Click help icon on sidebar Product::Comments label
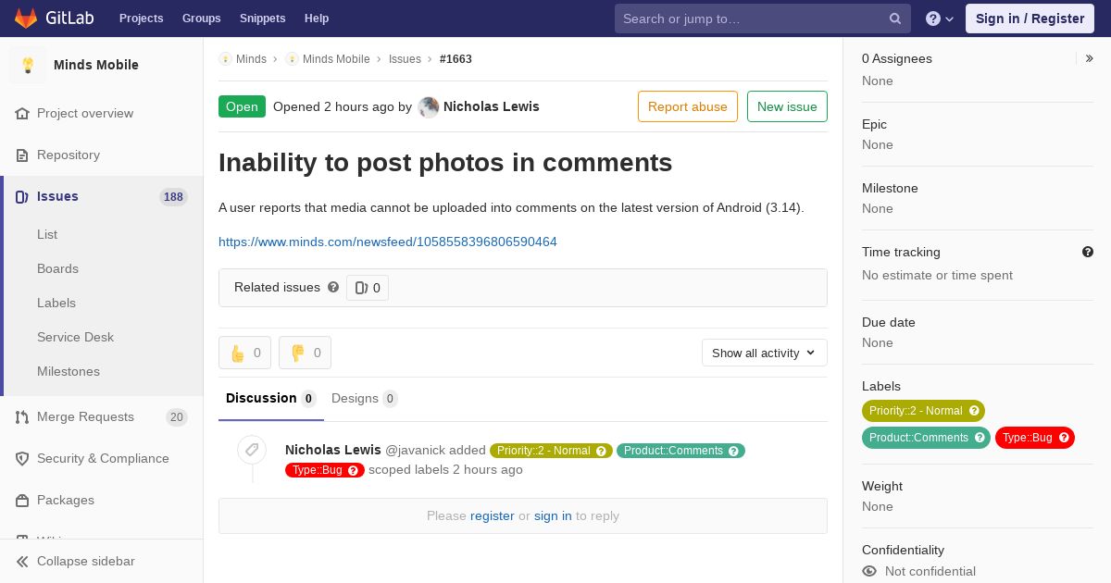1111x583 pixels. (x=980, y=438)
